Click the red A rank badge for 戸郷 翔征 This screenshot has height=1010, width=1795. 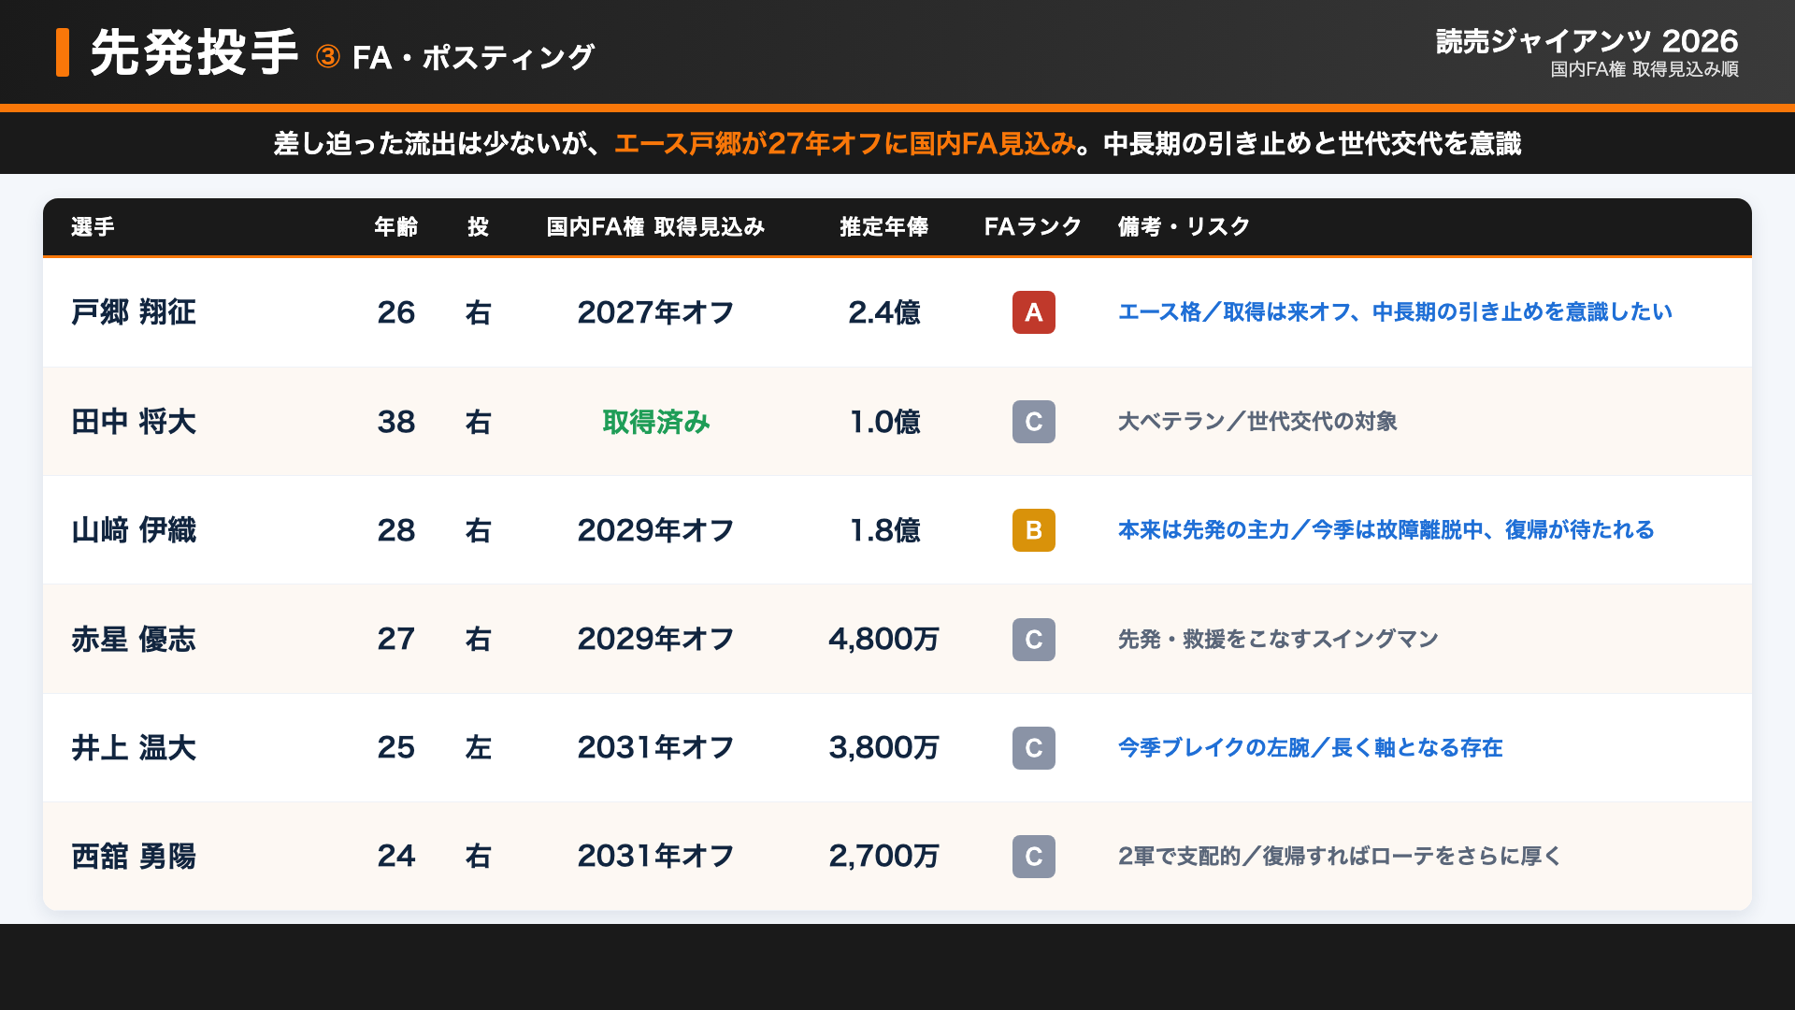click(x=1033, y=312)
